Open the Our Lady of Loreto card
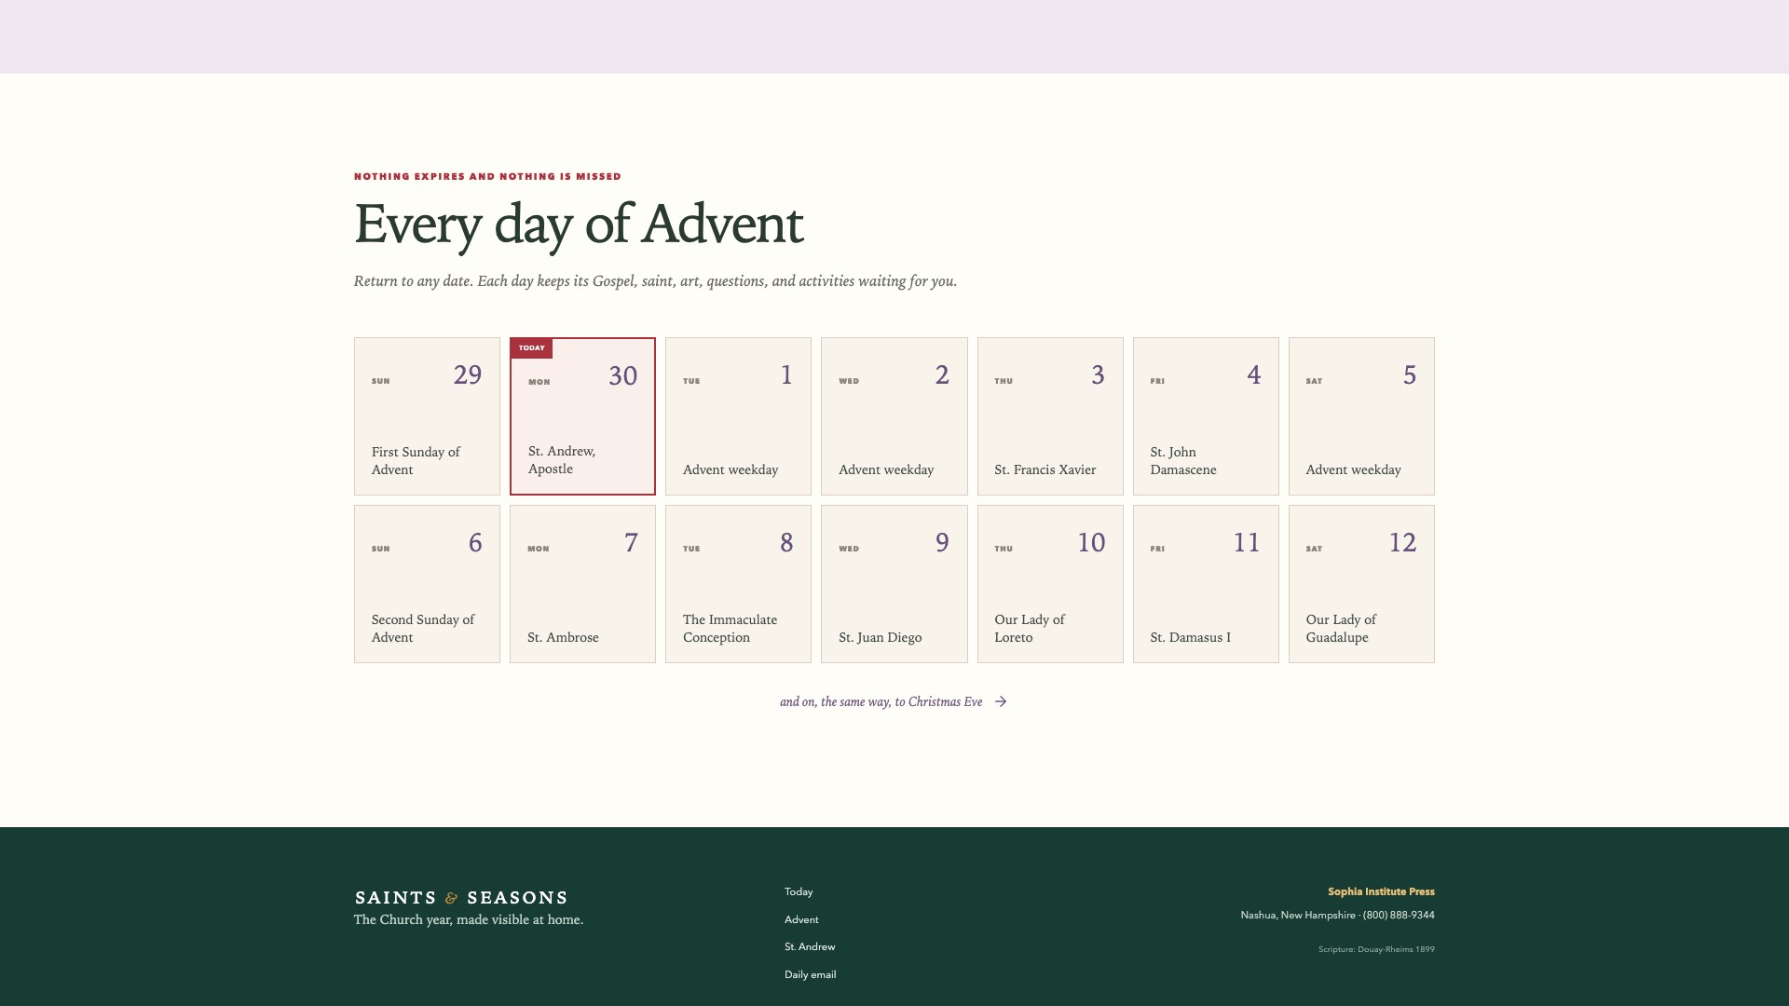The height and width of the screenshot is (1006, 1789). tap(1050, 584)
